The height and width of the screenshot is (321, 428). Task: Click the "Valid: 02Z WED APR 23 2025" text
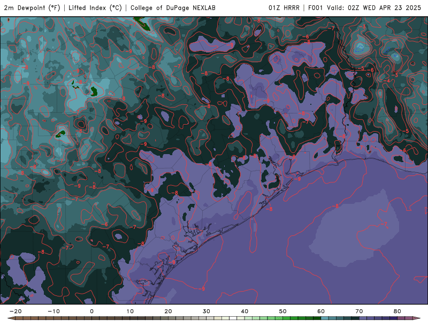tap(374, 8)
